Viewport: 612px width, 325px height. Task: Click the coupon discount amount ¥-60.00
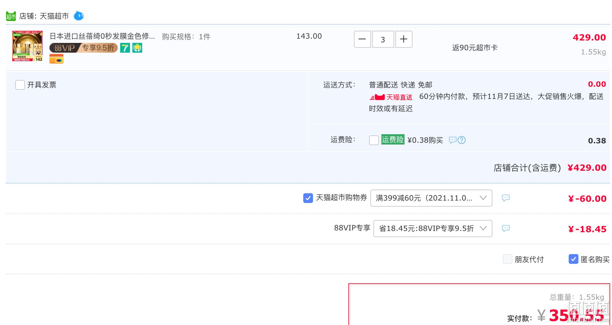click(587, 199)
